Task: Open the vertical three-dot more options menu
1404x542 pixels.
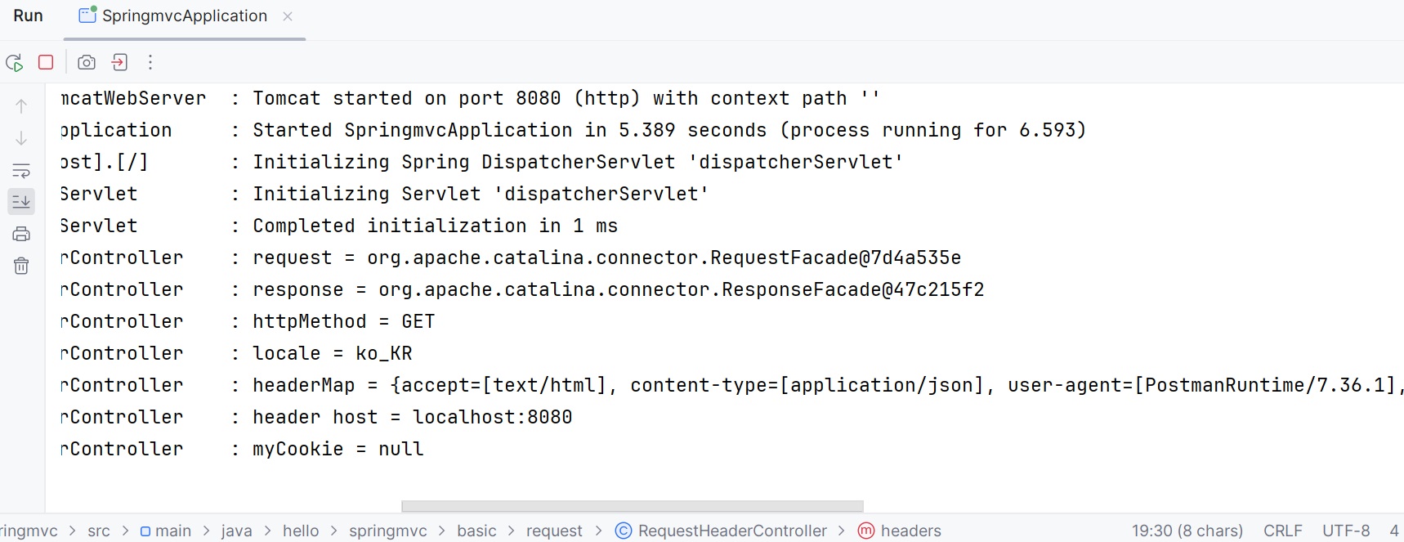Action: click(x=150, y=62)
